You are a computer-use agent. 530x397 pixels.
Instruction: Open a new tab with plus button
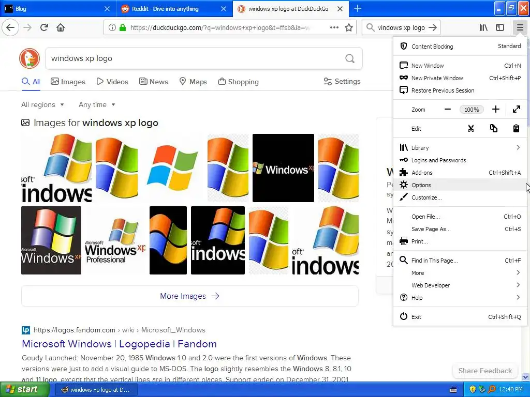click(358, 8)
